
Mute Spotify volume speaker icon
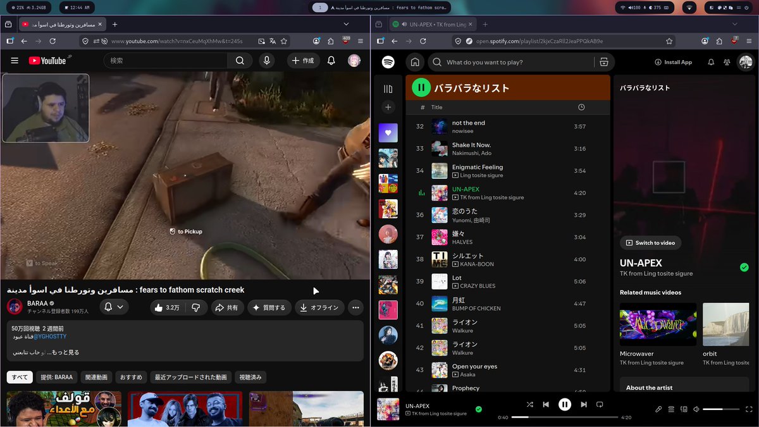coord(696,409)
